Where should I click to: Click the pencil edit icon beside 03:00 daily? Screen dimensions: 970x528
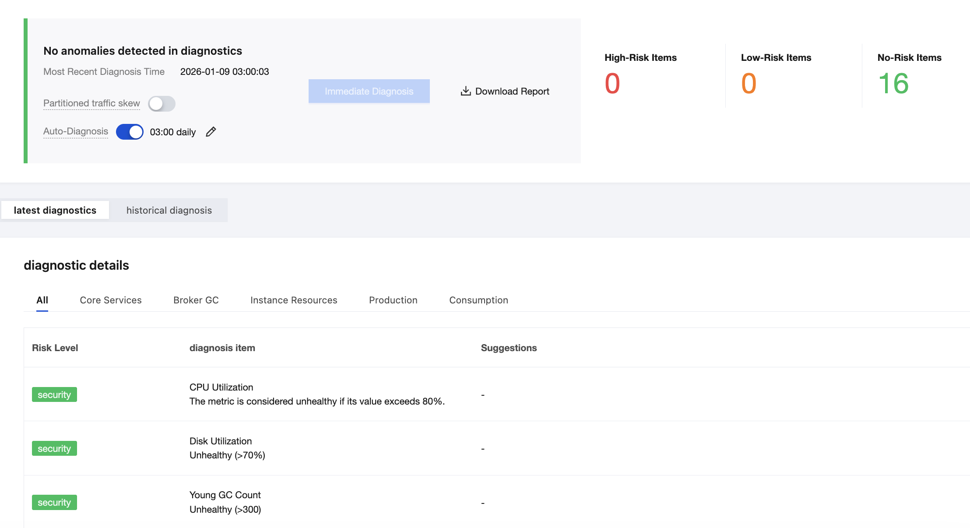(211, 132)
